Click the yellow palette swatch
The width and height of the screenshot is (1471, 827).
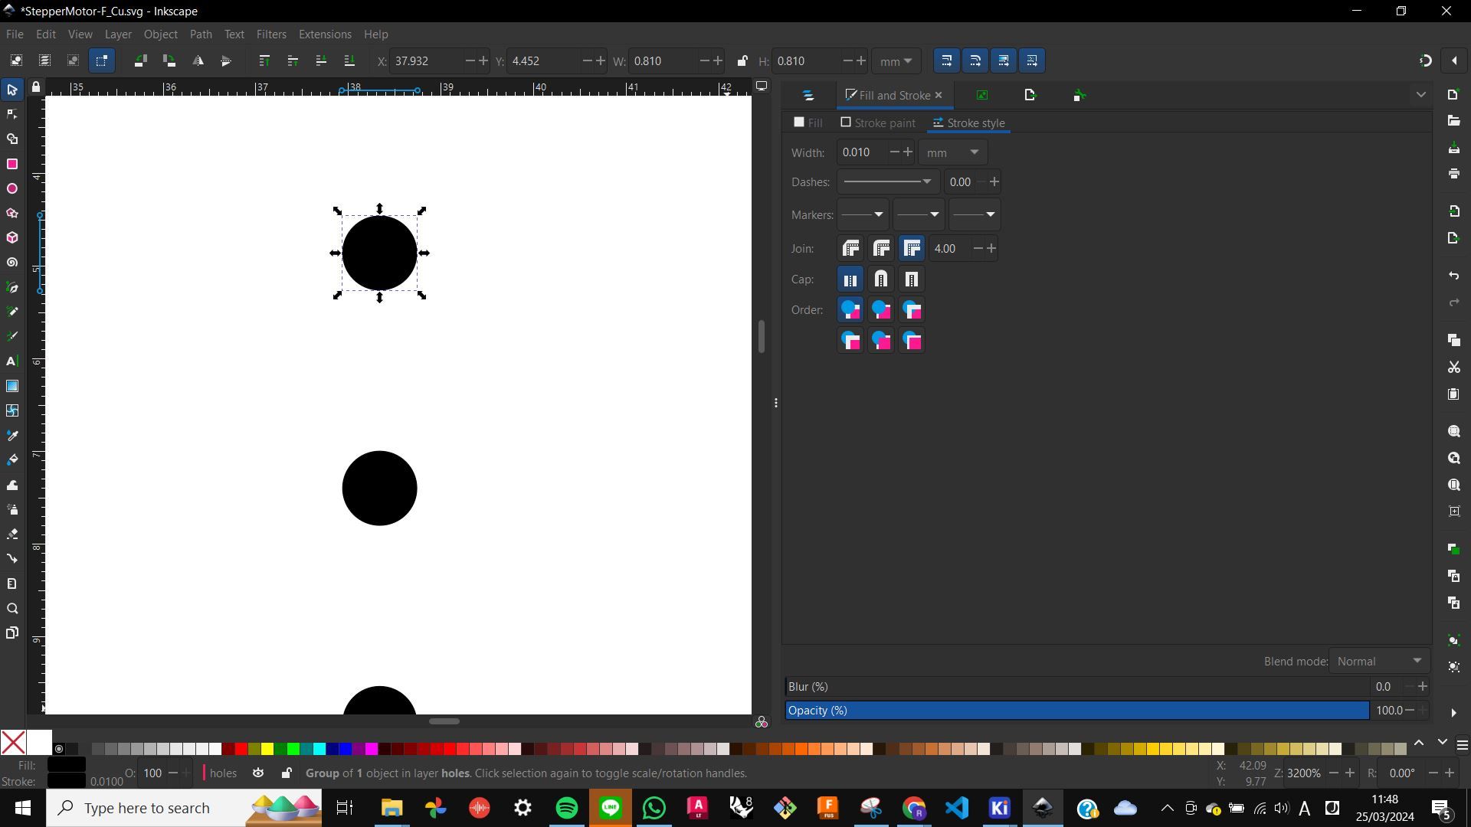coord(267,749)
